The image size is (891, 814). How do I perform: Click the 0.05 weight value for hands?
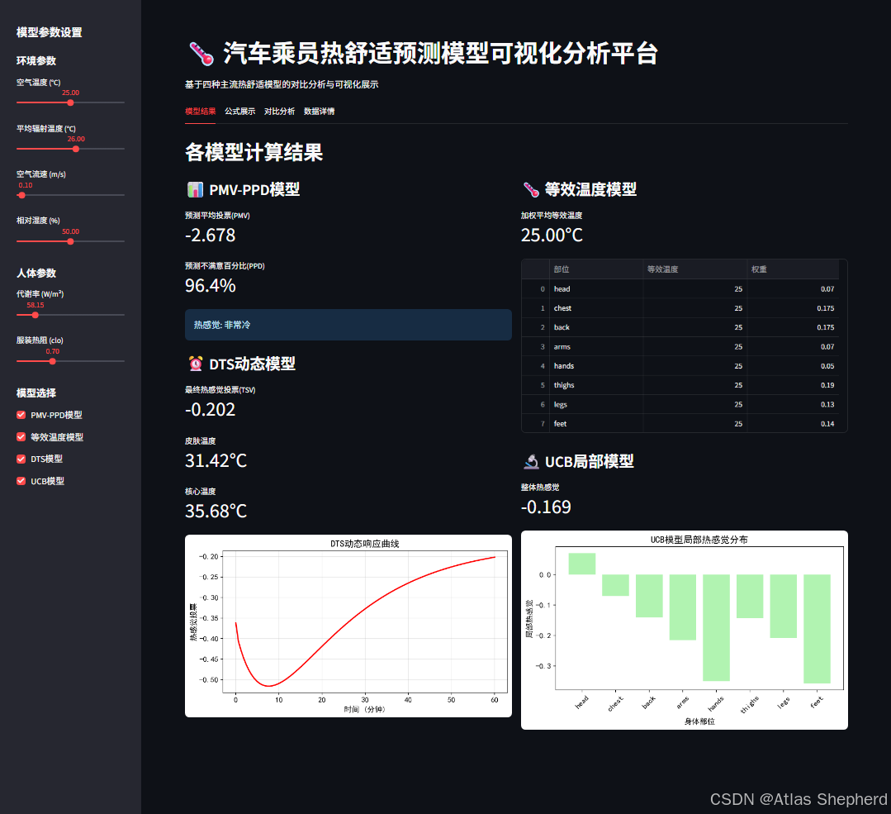pyautogui.click(x=793, y=366)
